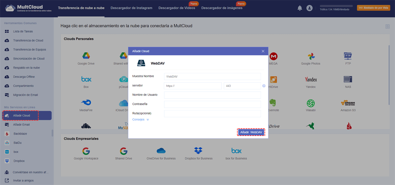
Task: Click the Muestra Nombre input field
Action: click(x=212, y=76)
